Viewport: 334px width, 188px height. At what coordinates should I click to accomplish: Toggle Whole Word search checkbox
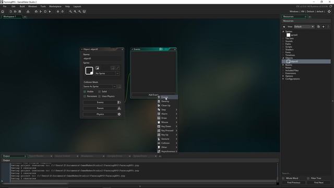click(x=283, y=178)
